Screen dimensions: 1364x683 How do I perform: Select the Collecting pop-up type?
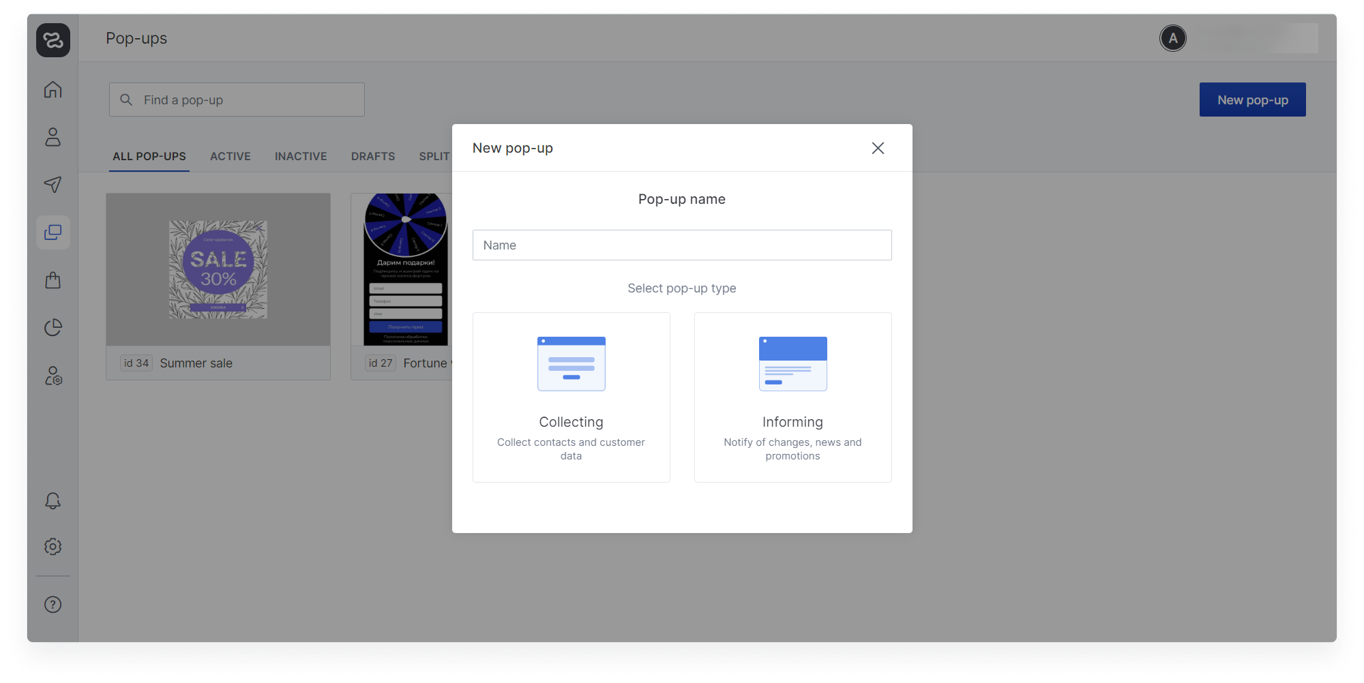point(572,397)
